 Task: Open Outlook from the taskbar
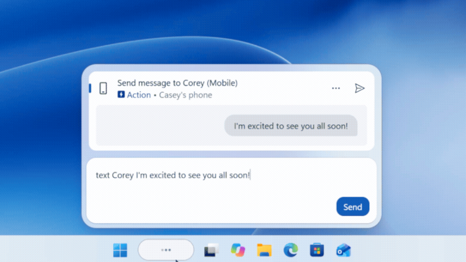tap(344, 250)
